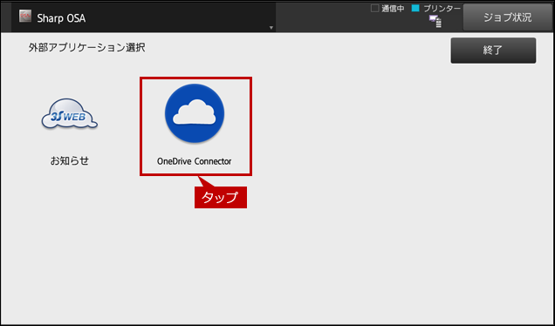Tap the OneDrive Connector text label
The image size is (555, 326).
(x=195, y=161)
